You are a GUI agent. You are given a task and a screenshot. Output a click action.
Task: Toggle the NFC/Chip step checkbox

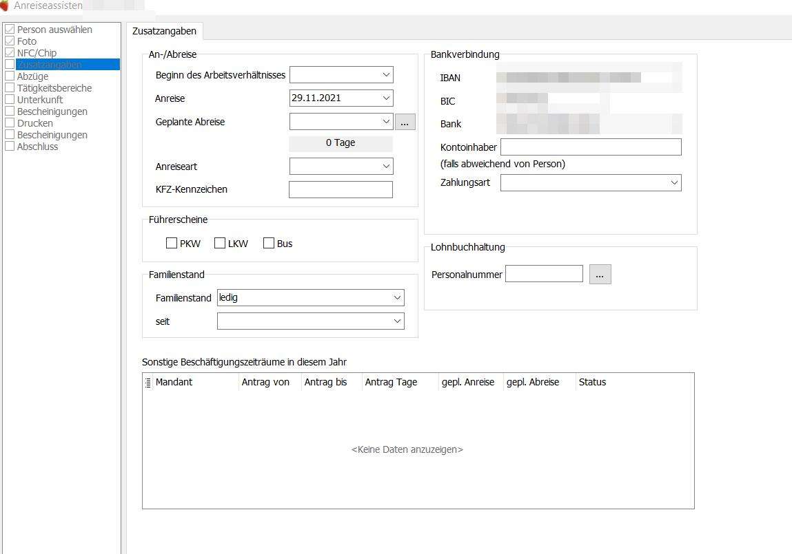pyautogui.click(x=10, y=52)
